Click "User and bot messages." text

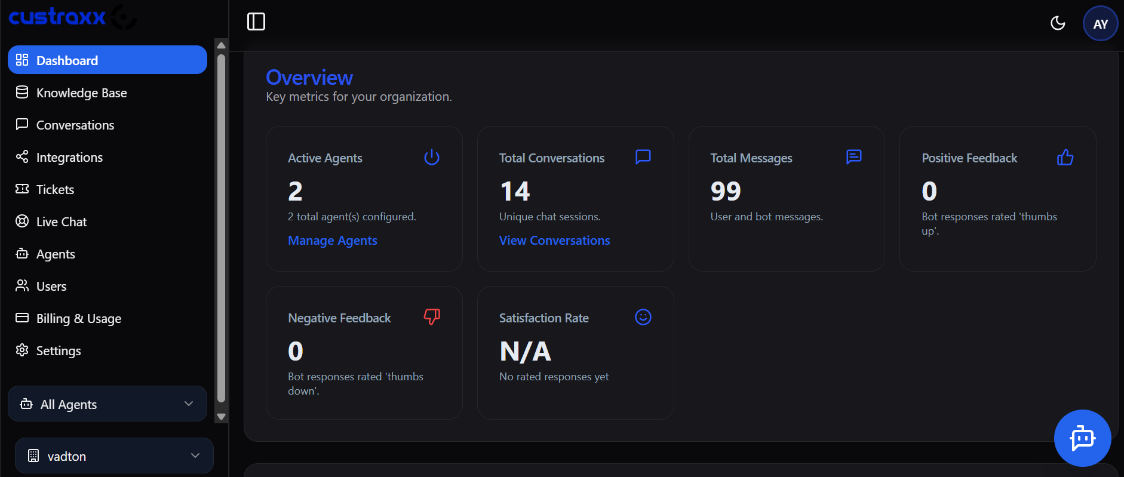pyautogui.click(x=767, y=217)
